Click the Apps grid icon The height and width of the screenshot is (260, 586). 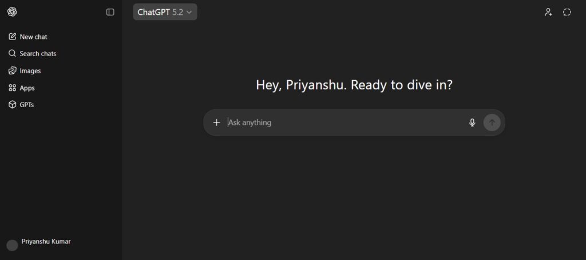coord(13,88)
